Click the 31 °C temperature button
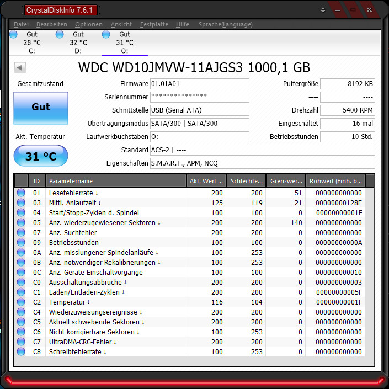 pyautogui.click(x=41, y=156)
